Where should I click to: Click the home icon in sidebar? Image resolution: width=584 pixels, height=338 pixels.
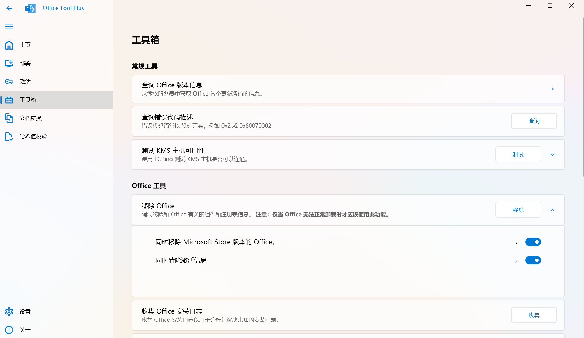pyautogui.click(x=9, y=45)
